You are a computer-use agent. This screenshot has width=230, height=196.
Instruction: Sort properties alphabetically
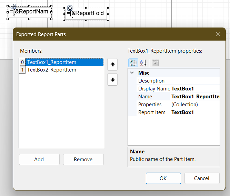coord(143,63)
